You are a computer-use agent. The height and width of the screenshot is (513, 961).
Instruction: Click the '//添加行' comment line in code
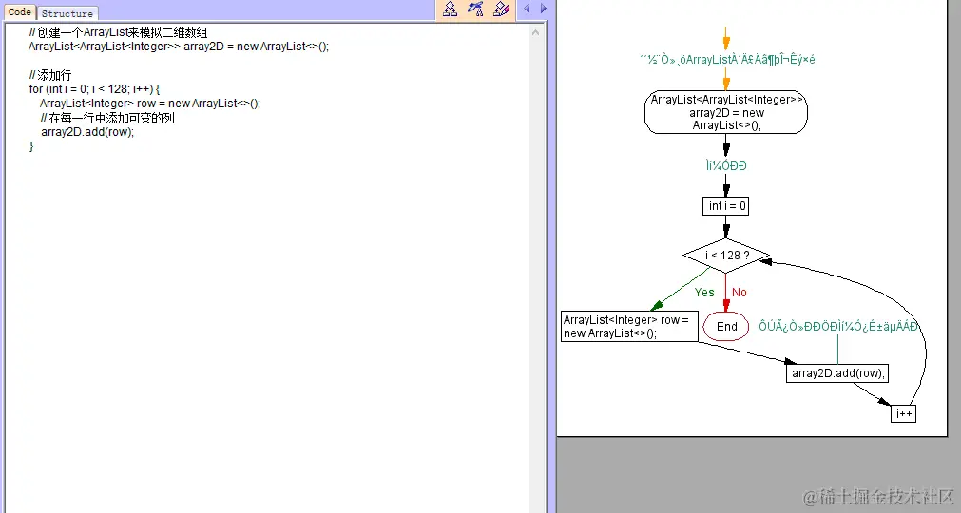click(50, 75)
